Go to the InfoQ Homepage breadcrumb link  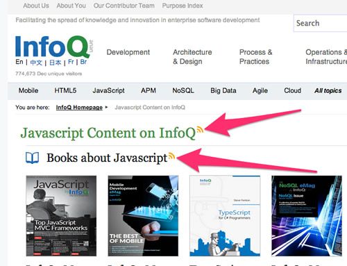(79, 108)
